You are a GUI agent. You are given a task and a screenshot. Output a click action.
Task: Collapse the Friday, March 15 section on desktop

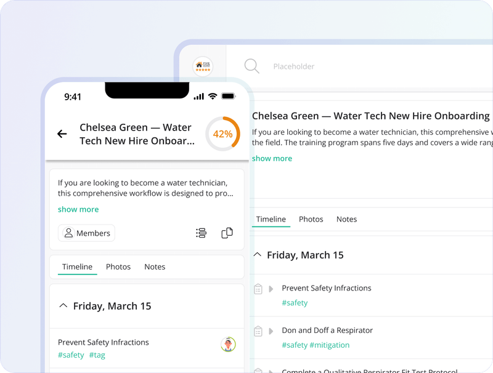pos(257,254)
